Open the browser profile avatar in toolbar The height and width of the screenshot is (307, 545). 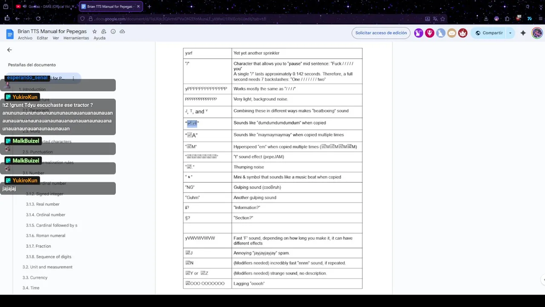pos(496,18)
